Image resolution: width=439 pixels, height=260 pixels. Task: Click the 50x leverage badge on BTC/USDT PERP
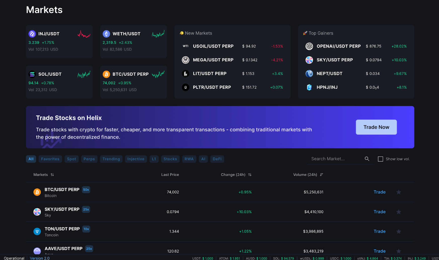click(86, 190)
